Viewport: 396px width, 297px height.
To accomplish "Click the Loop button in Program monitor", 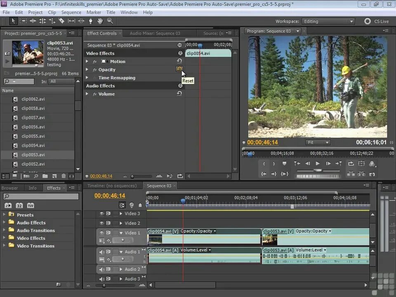I will [351, 164].
